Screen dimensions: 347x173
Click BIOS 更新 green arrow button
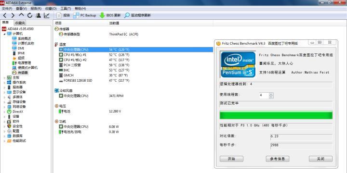(x=110, y=15)
